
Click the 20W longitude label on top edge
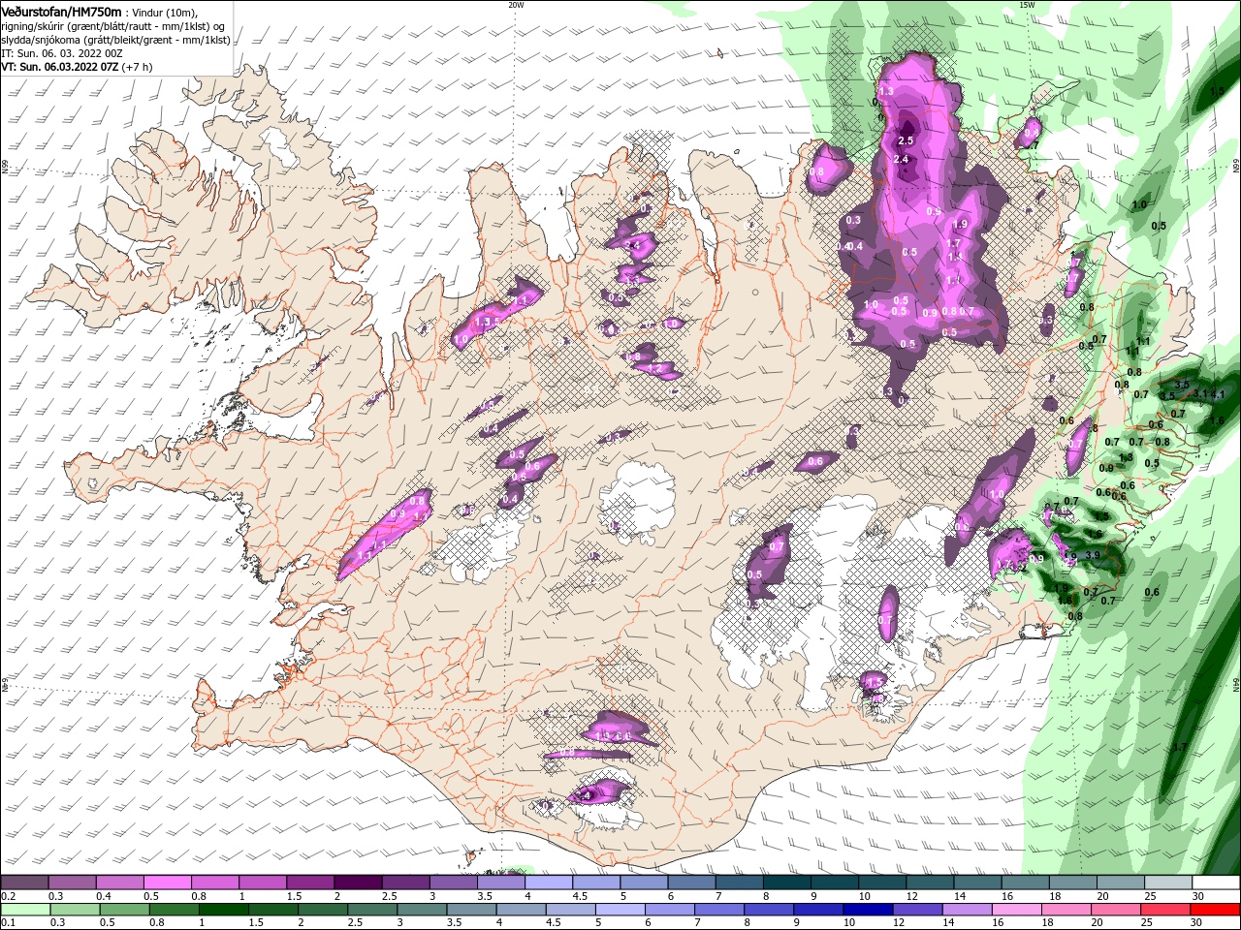tap(516, 5)
